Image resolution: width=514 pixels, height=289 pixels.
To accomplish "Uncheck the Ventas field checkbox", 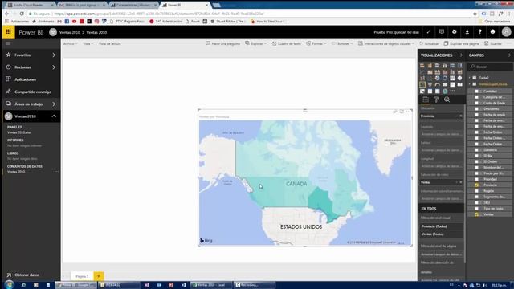I will [476, 214].
